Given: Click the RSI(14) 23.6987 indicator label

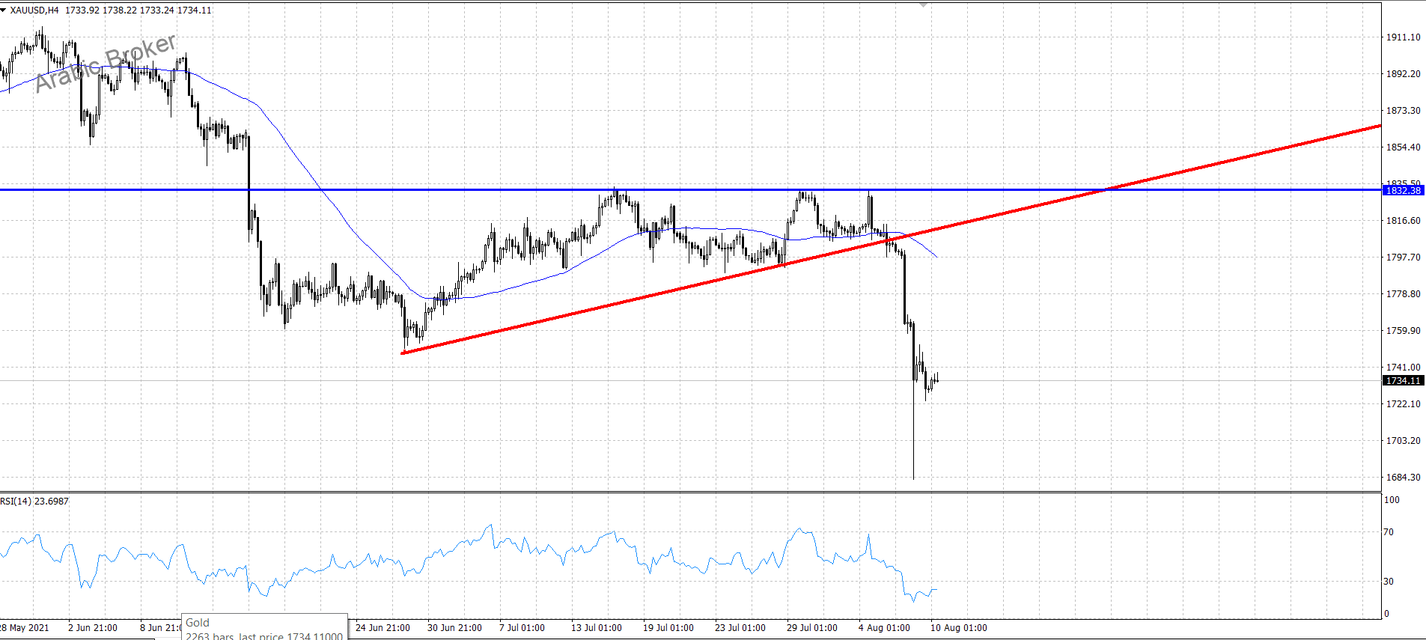Looking at the screenshot, I should [34, 502].
